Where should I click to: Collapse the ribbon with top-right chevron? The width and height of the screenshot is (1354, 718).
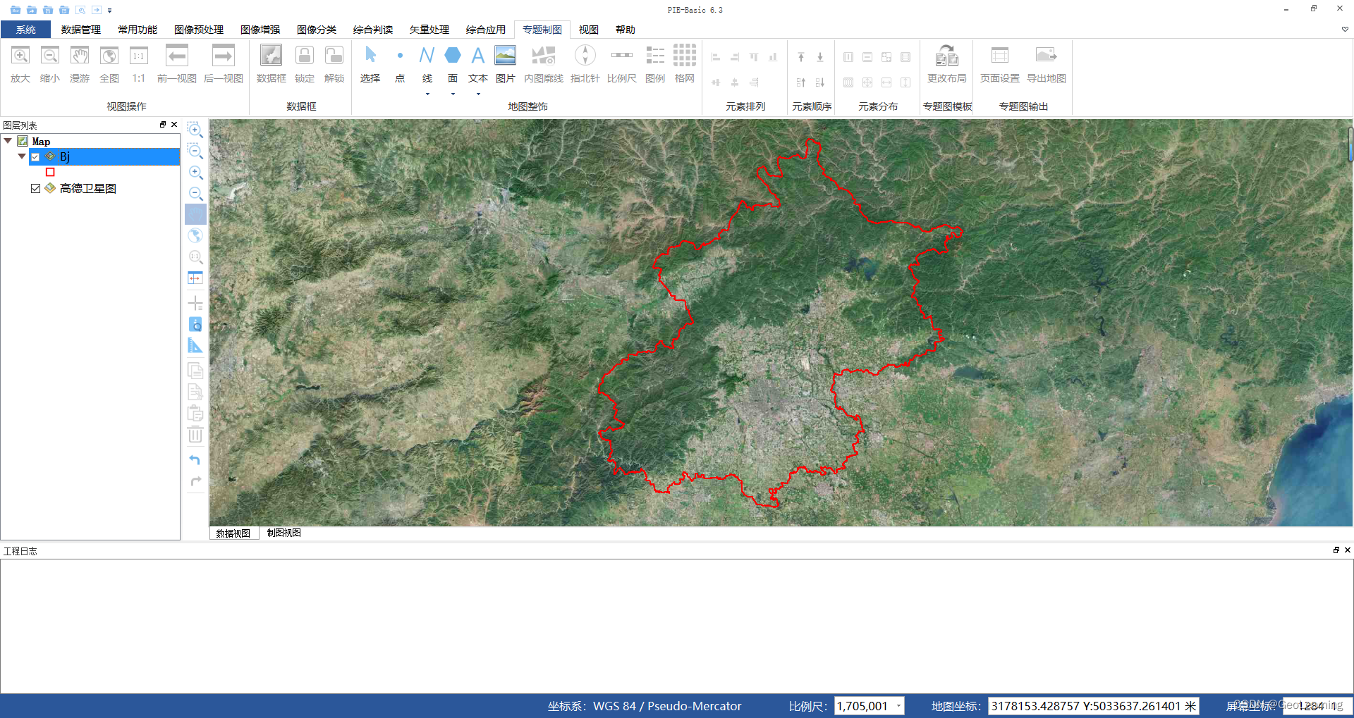point(1345,30)
